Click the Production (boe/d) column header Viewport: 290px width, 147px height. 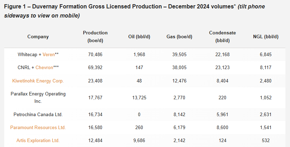click(x=95, y=36)
